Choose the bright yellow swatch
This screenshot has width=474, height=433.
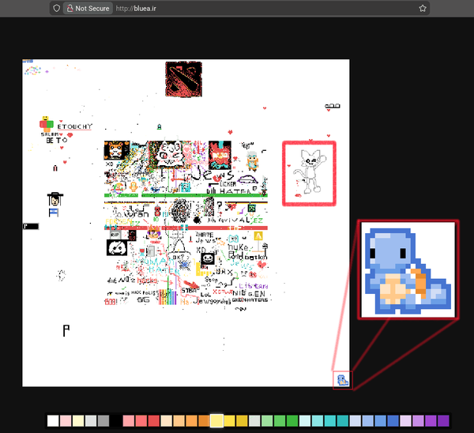pyautogui.click(x=229, y=420)
